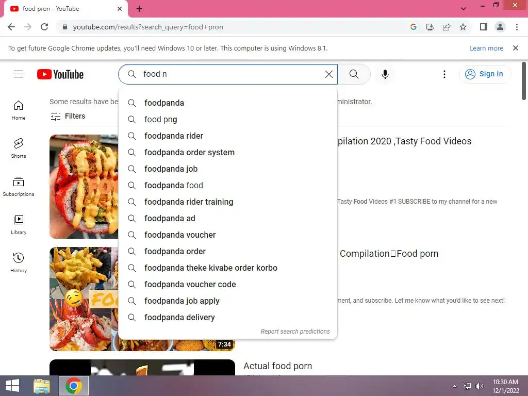Select the 'foodpanda rider' suggestion
The image size is (528, 396).
pos(228,136)
